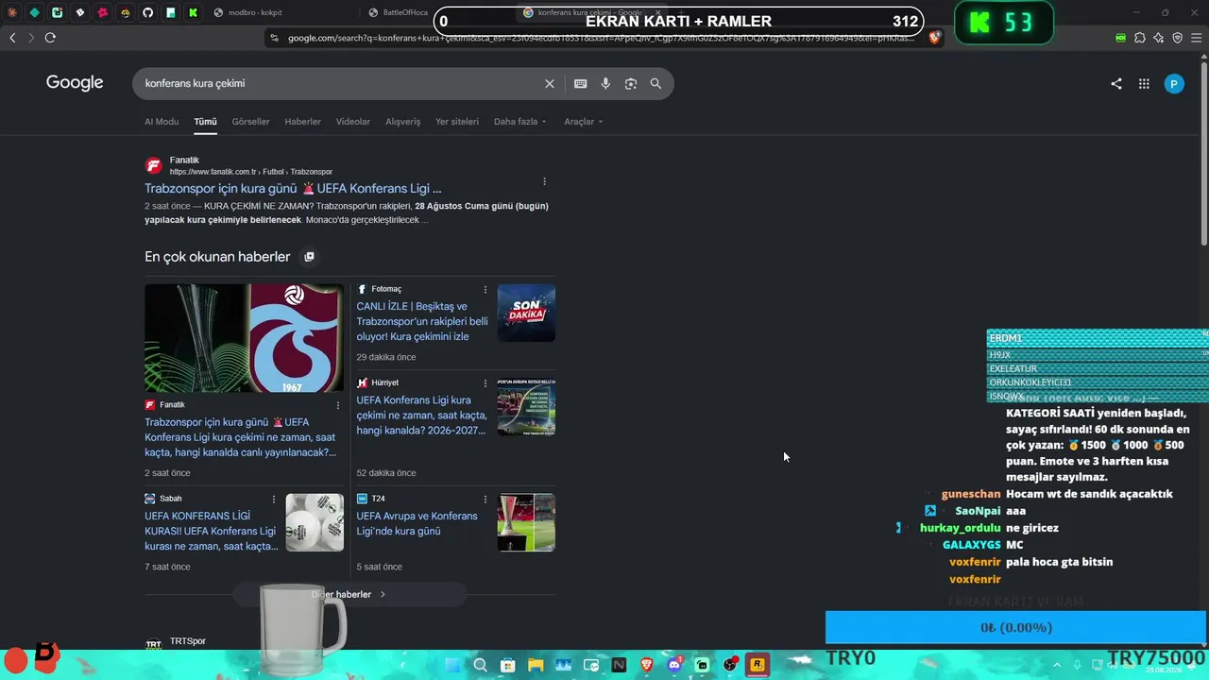Open the on-screen keyboard input tool
The width and height of the screenshot is (1209, 680).
pyautogui.click(x=581, y=84)
